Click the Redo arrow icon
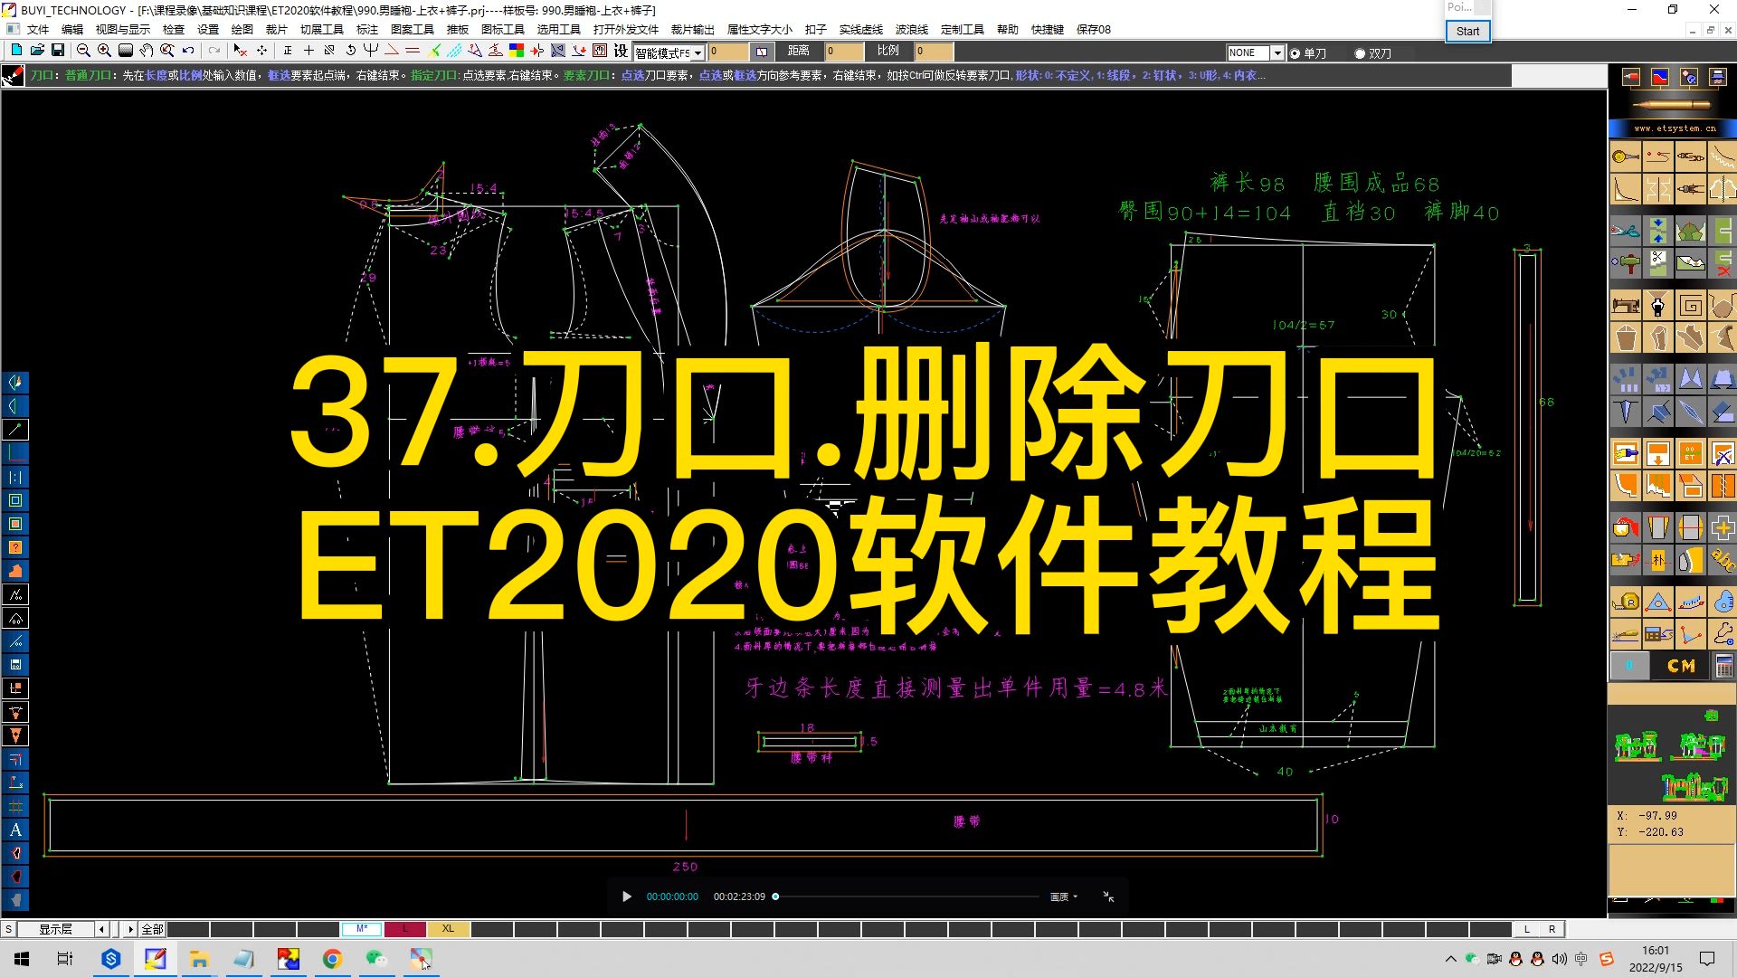The width and height of the screenshot is (1737, 977). (214, 51)
